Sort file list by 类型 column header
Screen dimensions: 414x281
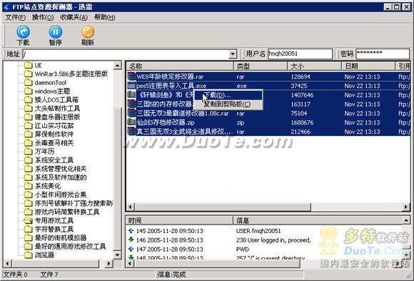click(261, 66)
